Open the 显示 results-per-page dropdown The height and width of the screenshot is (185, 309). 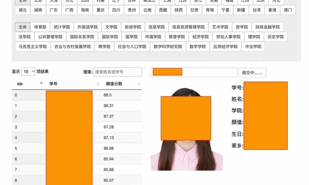pos(28,72)
